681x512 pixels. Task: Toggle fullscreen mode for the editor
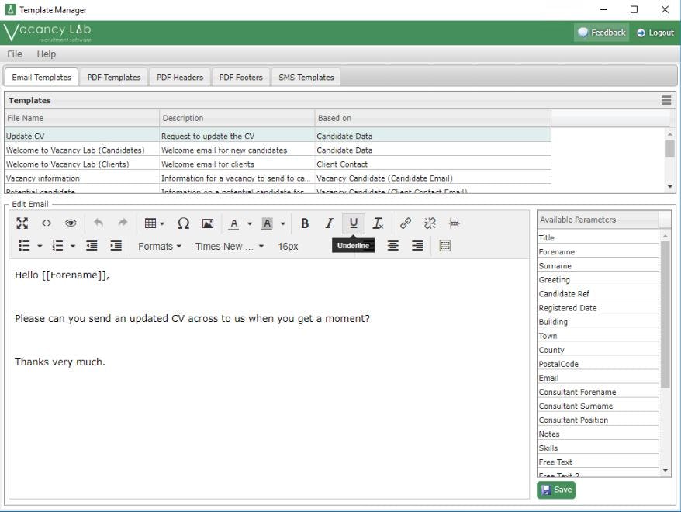[x=22, y=223]
